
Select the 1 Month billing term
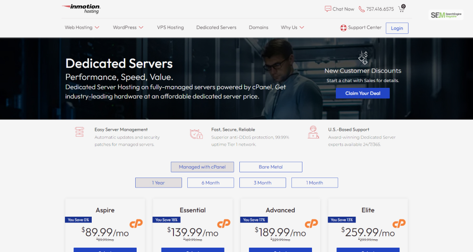[x=315, y=183]
